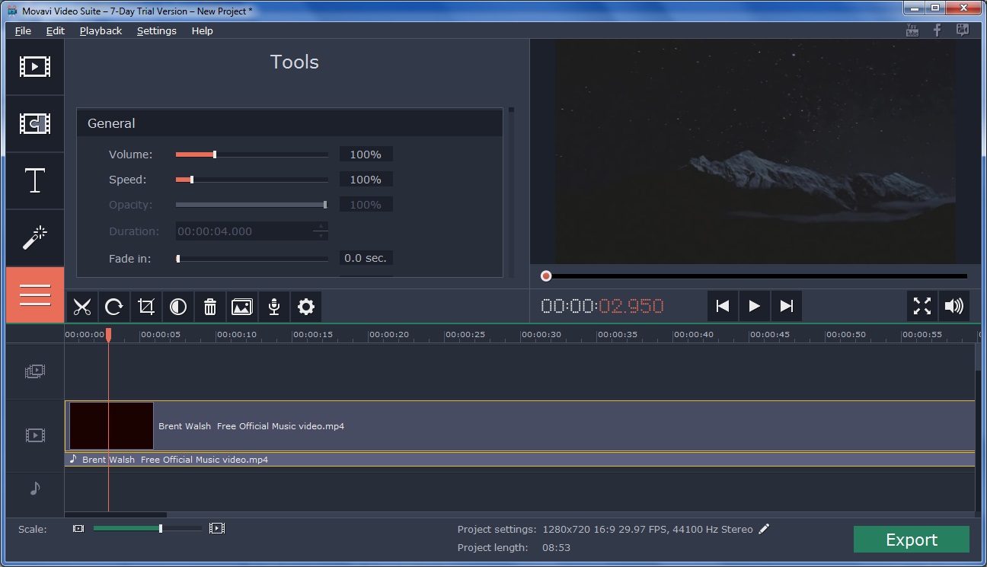Increase Duration with its stepper arrow

[322, 228]
